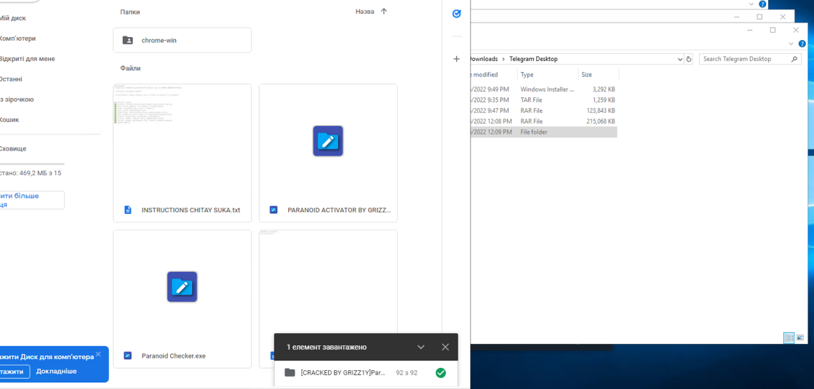Click the Папки section heading
Image resolution: width=814 pixels, height=389 pixels.
click(129, 12)
